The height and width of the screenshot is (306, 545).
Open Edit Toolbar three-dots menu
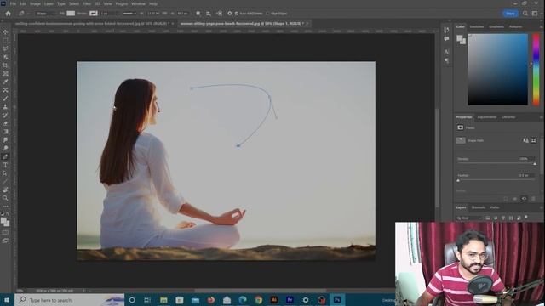point(5,206)
